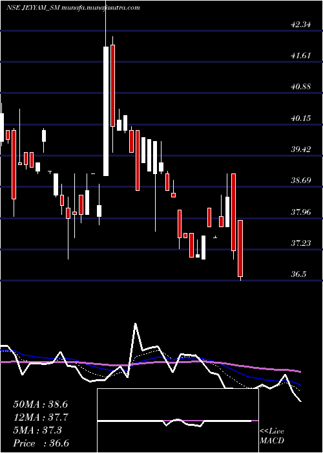
Task: Click the 39.42 price axis label
Action: point(301,149)
